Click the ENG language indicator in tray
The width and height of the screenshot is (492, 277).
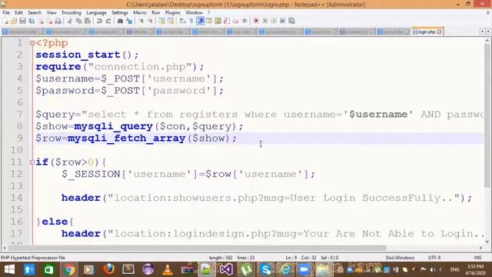454,269
